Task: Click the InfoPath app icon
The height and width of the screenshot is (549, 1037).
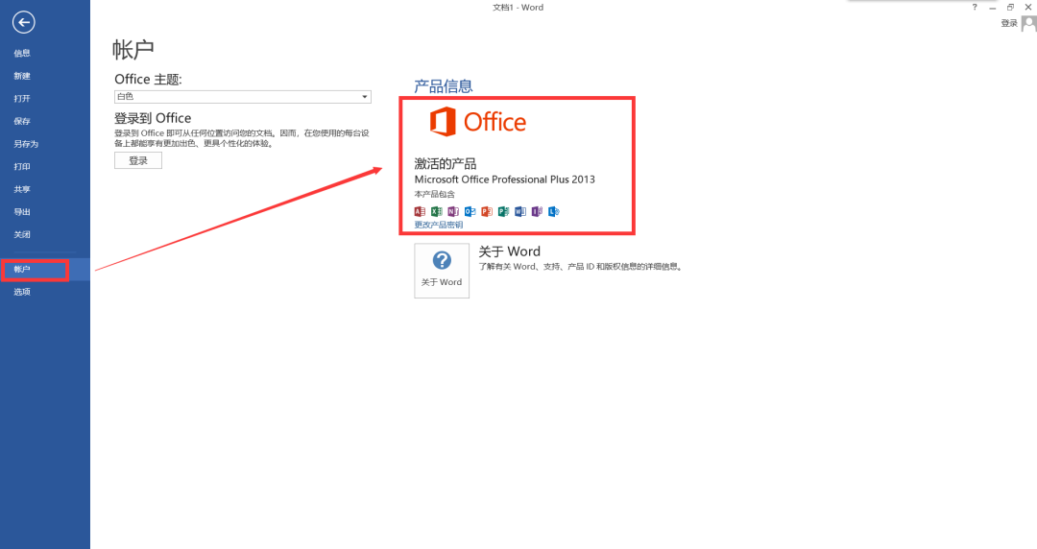Action: click(537, 212)
